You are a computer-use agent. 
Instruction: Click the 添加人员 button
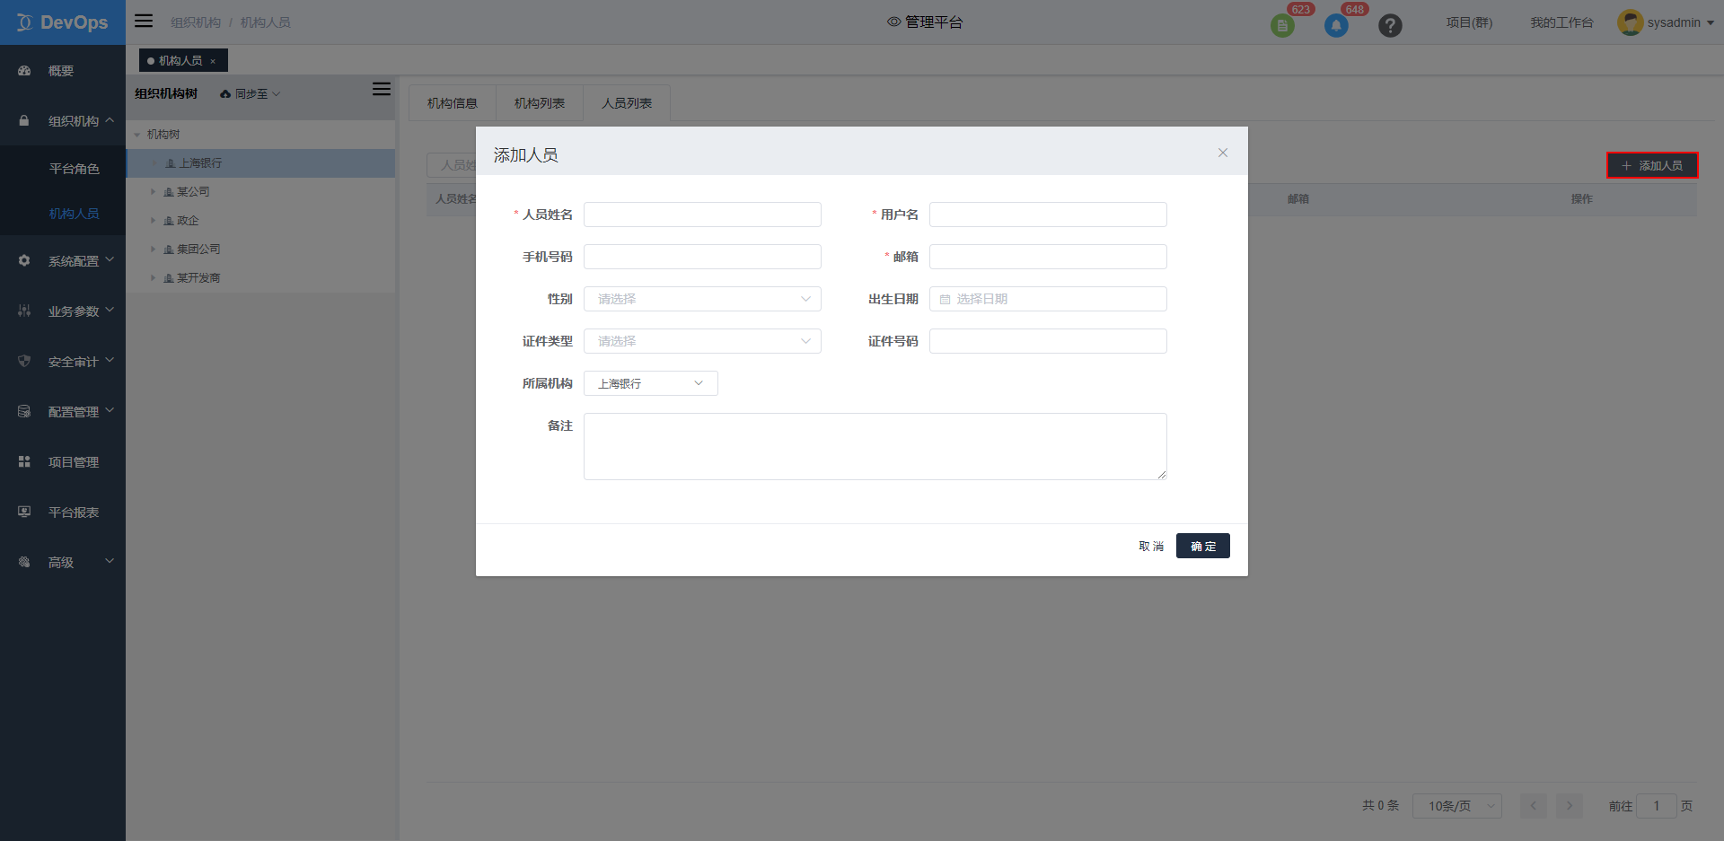click(1652, 165)
